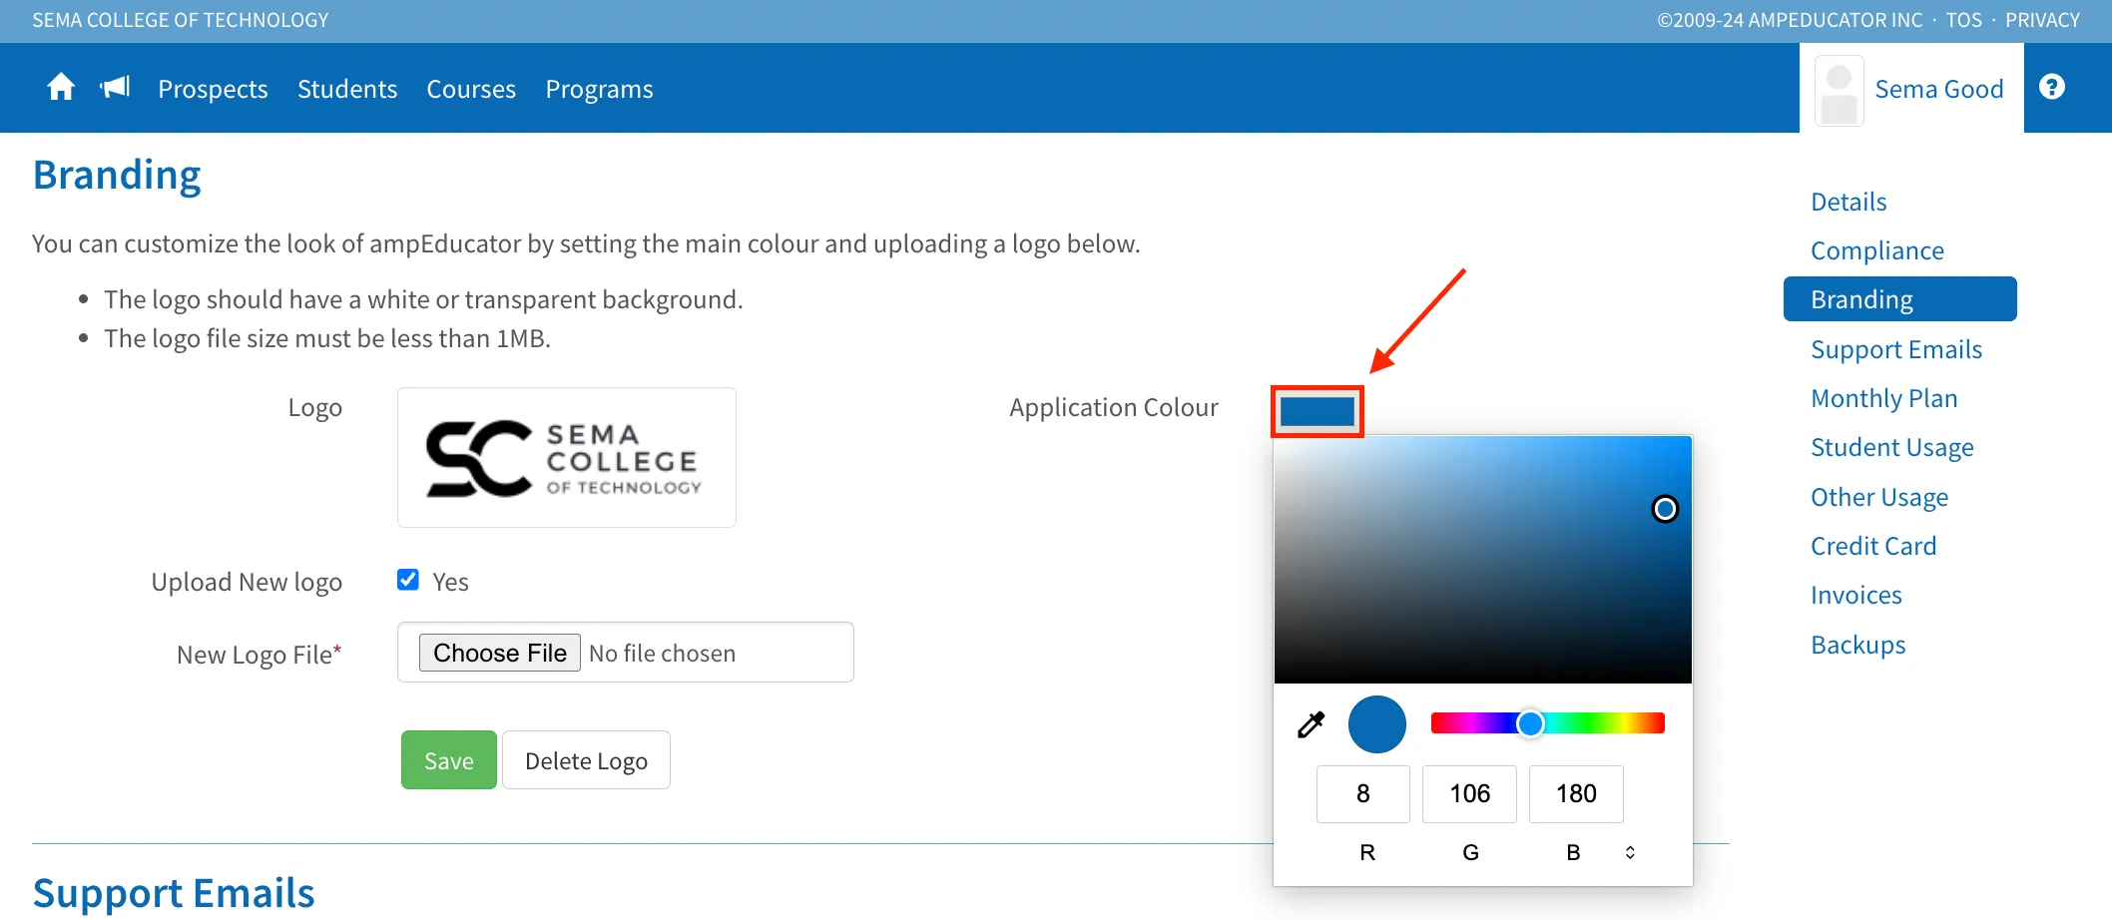Open Support Emails in the side menu
Viewport: 2112px width, 920px height.
tap(1896, 349)
